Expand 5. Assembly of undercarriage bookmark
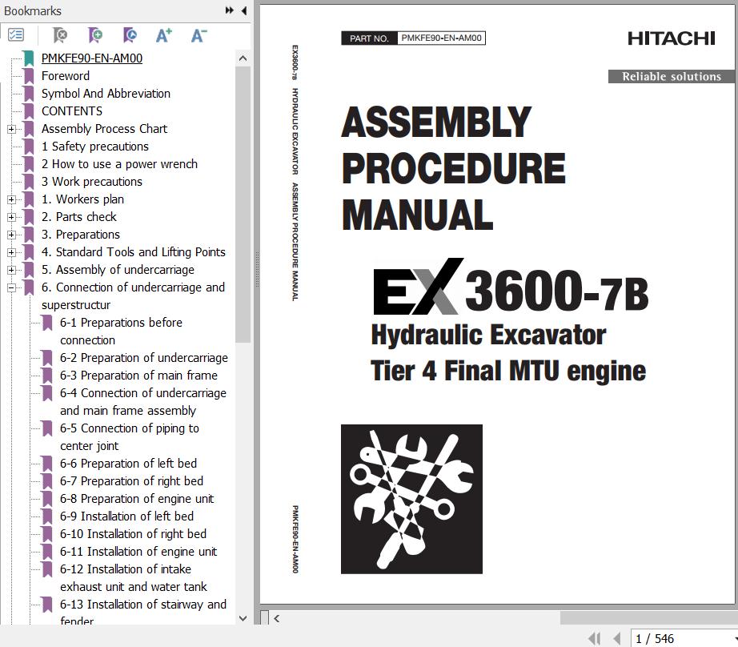The image size is (738, 647). [x=12, y=270]
